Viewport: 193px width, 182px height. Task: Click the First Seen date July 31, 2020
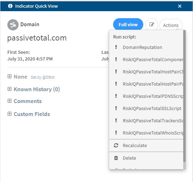(30, 59)
